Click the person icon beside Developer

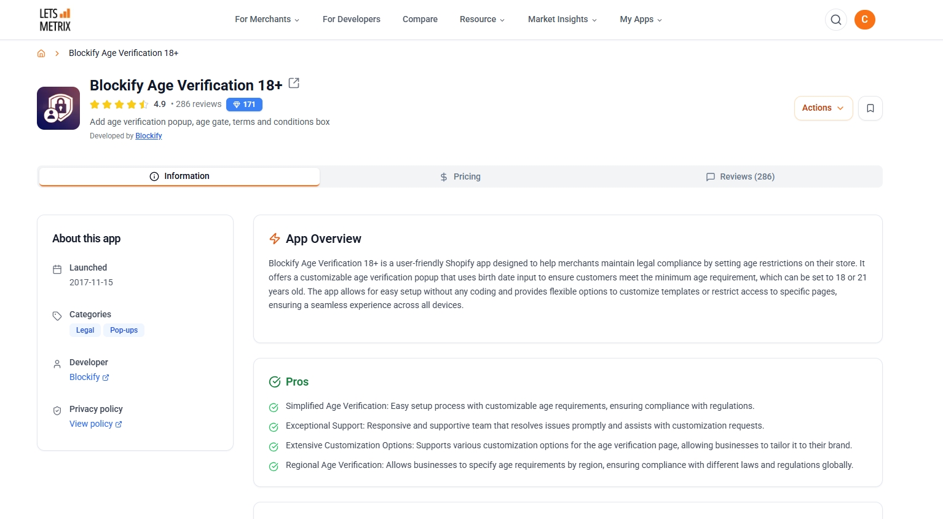click(57, 364)
